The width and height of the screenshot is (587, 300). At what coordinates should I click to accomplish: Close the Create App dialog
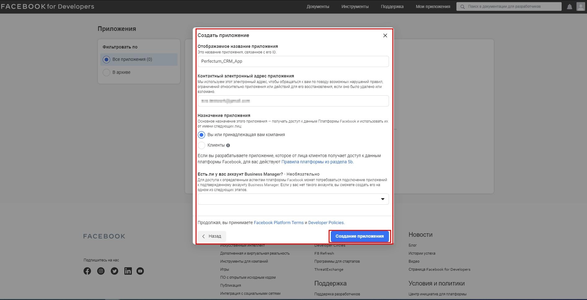click(x=385, y=35)
